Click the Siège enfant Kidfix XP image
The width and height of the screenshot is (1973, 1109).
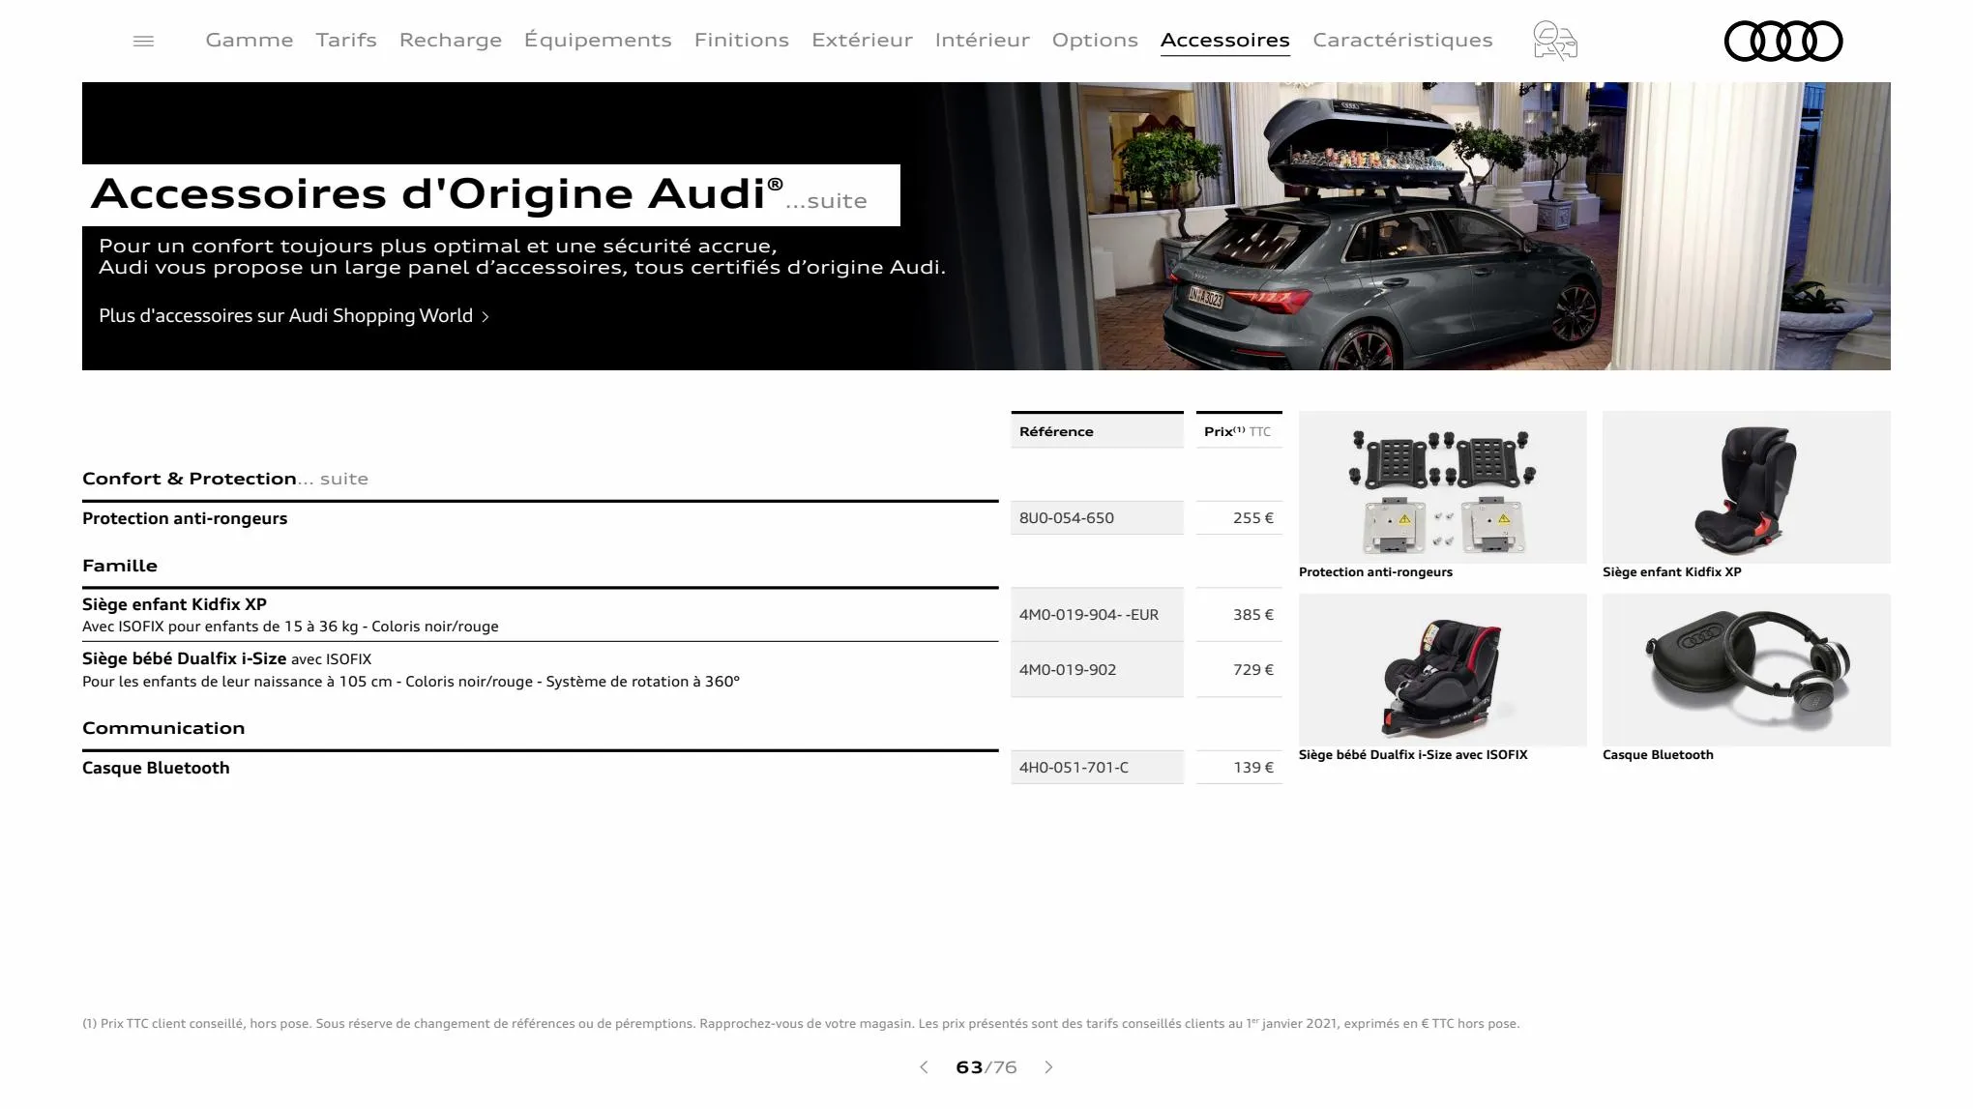pos(1746,487)
